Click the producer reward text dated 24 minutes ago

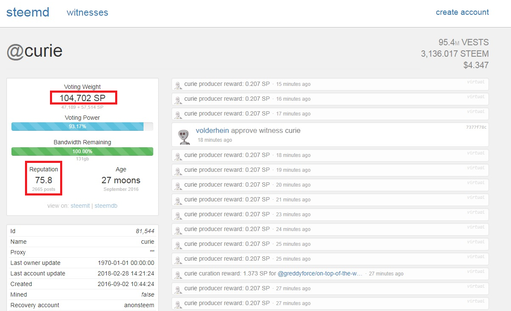click(x=227, y=229)
